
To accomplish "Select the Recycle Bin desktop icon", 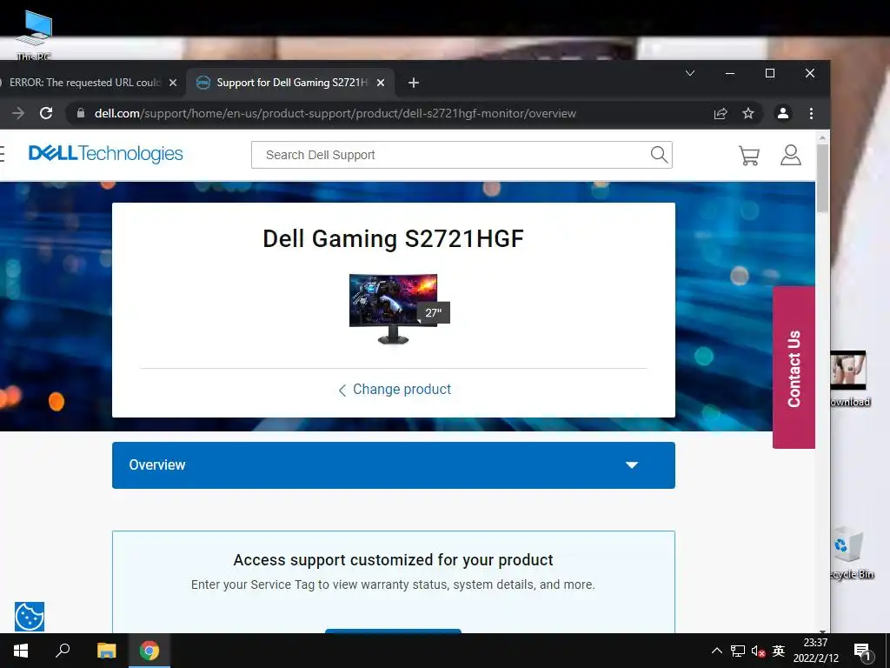I will tap(850, 552).
